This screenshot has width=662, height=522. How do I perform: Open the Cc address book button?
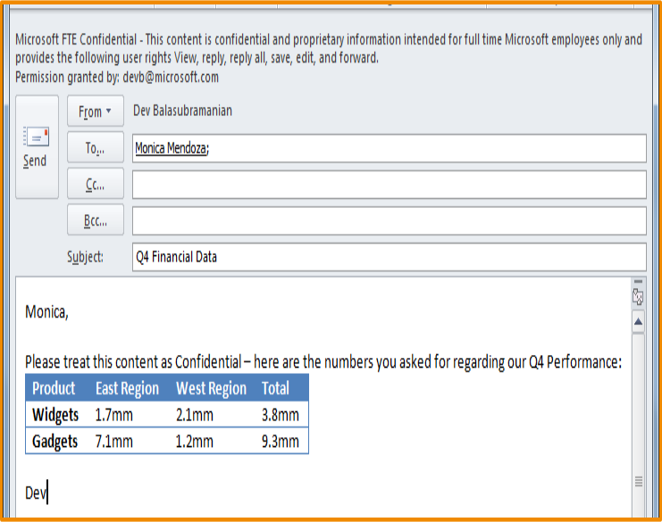point(96,184)
